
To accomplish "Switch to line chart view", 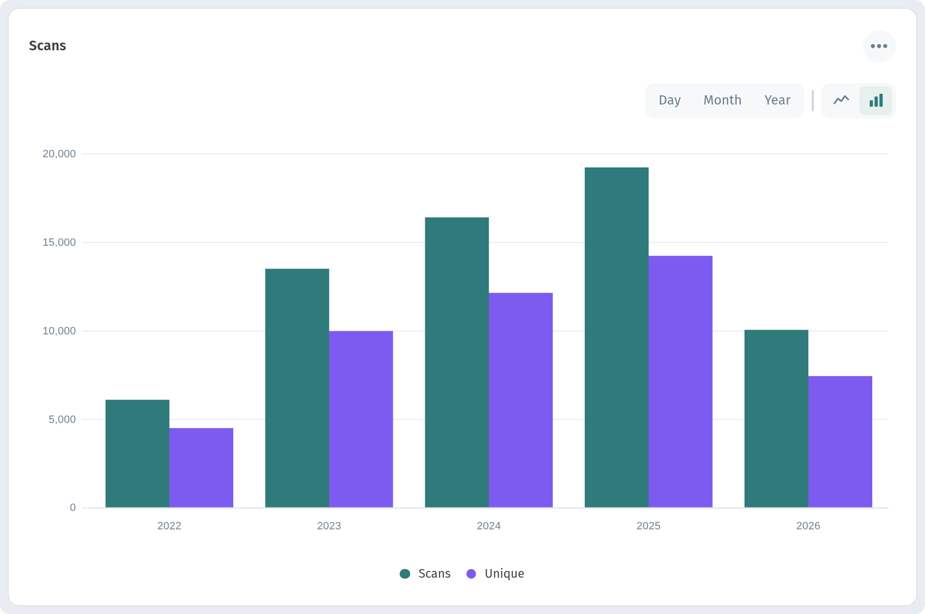I will click(841, 100).
